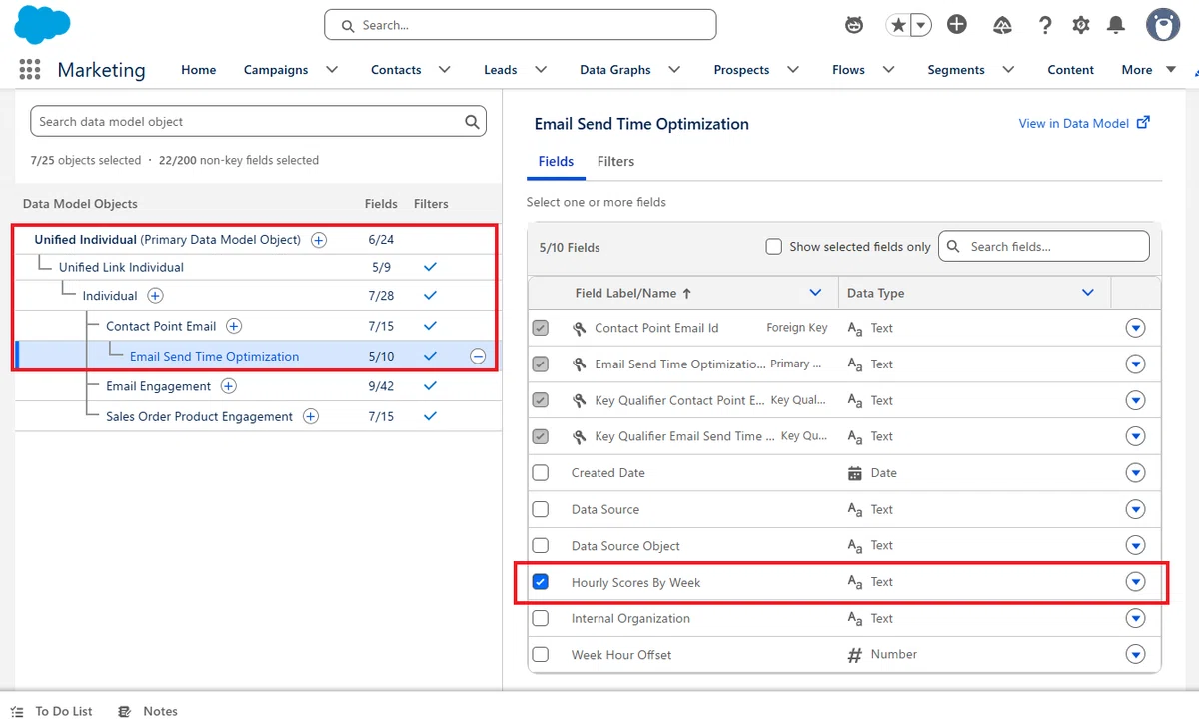This screenshot has height=728, width=1199.
Task: Open row actions for Contact Point Email Id
Action: coord(1135,328)
